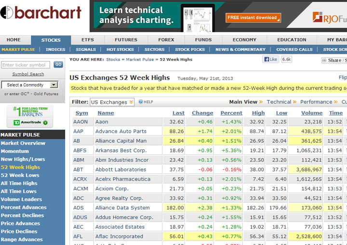
Task: Open Market Overview in sidebar
Action: [23, 143]
